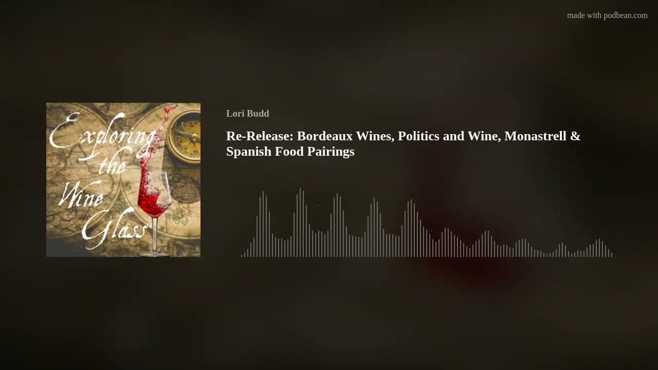Click the wine glass stem base on cover
Viewport: 658px width, 370px height.
click(155, 253)
